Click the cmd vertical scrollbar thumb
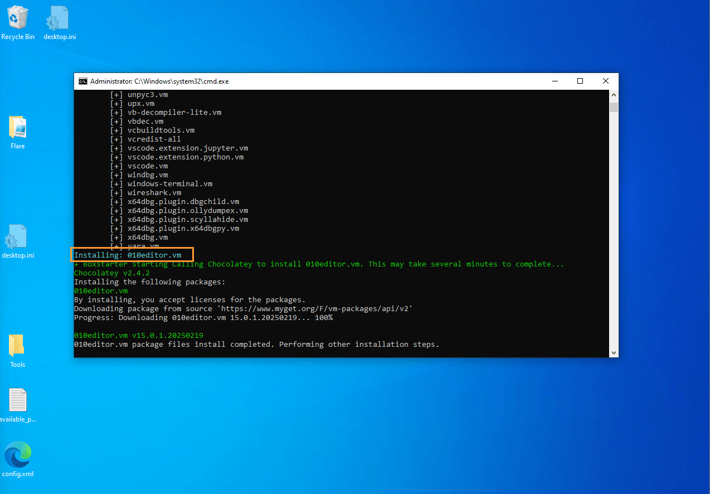This screenshot has width=710, height=494. click(x=614, y=107)
